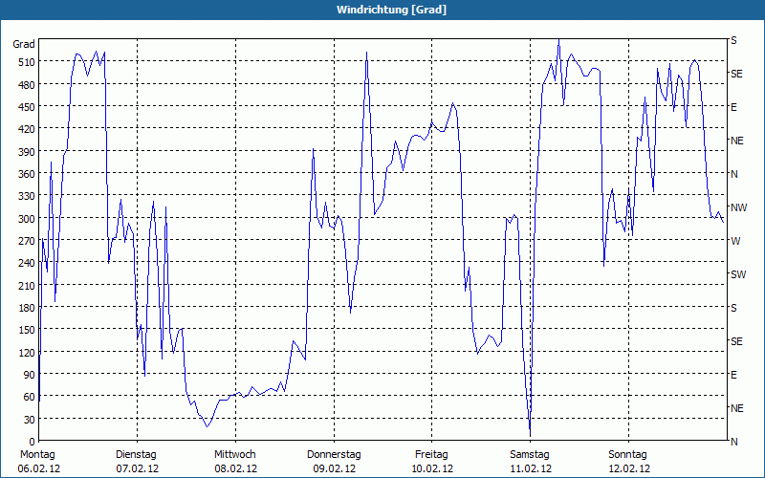The width and height of the screenshot is (765, 478).
Task: Click the "450" degree axis value
Action: (27, 107)
